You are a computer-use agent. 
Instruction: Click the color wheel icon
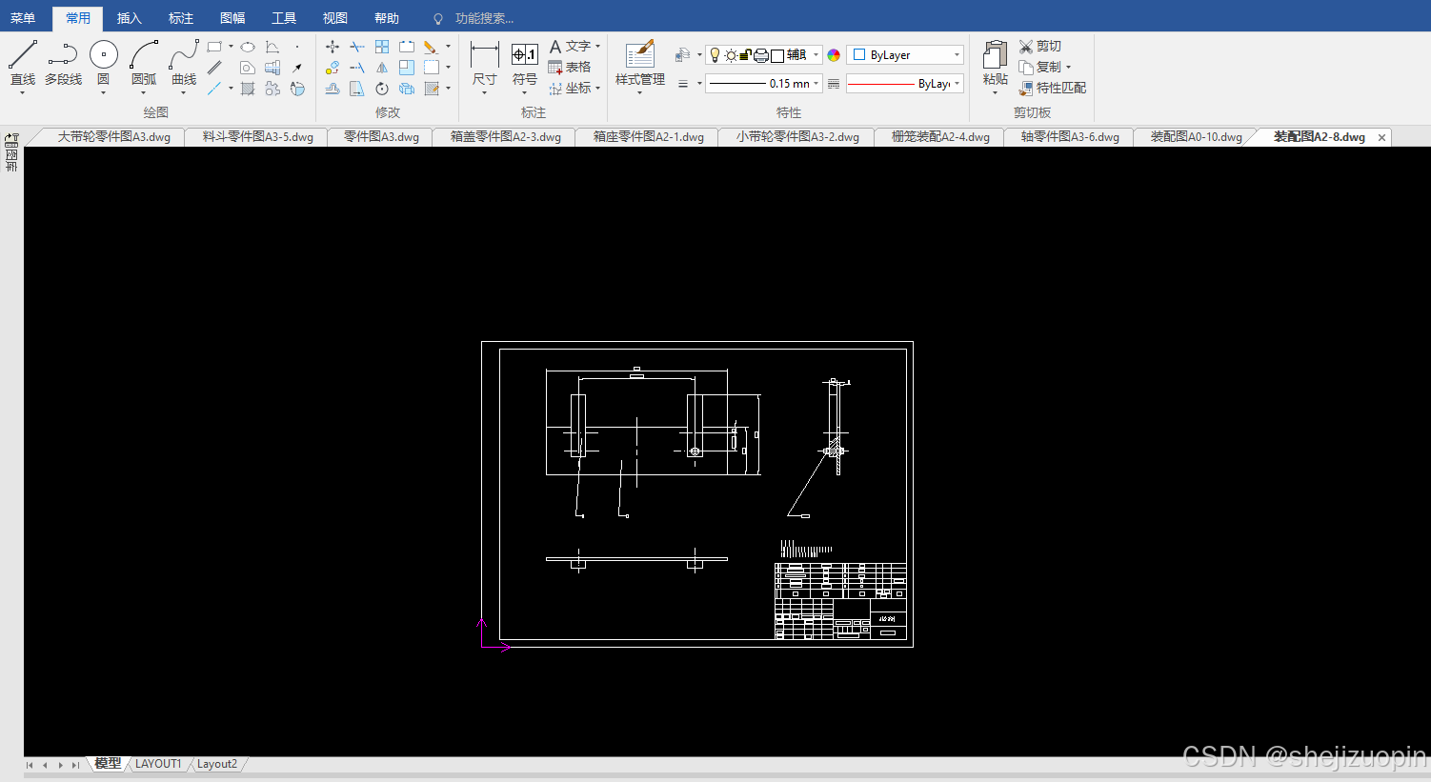click(x=834, y=55)
